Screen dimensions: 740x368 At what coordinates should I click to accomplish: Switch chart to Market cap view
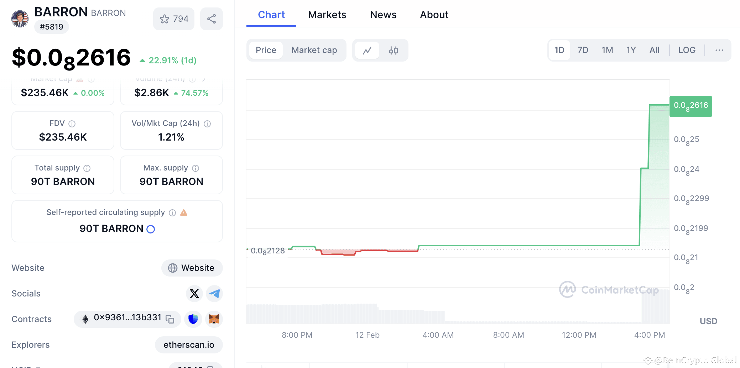pyautogui.click(x=314, y=50)
